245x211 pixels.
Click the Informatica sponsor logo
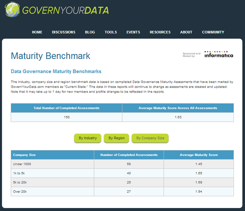click(x=219, y=54)
